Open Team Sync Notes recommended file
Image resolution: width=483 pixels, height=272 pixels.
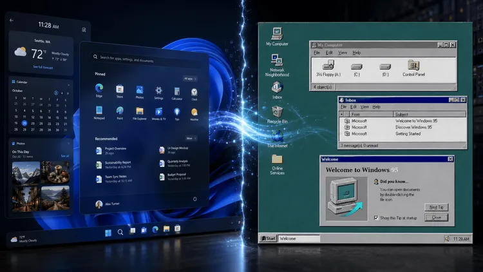coord(113,179)
